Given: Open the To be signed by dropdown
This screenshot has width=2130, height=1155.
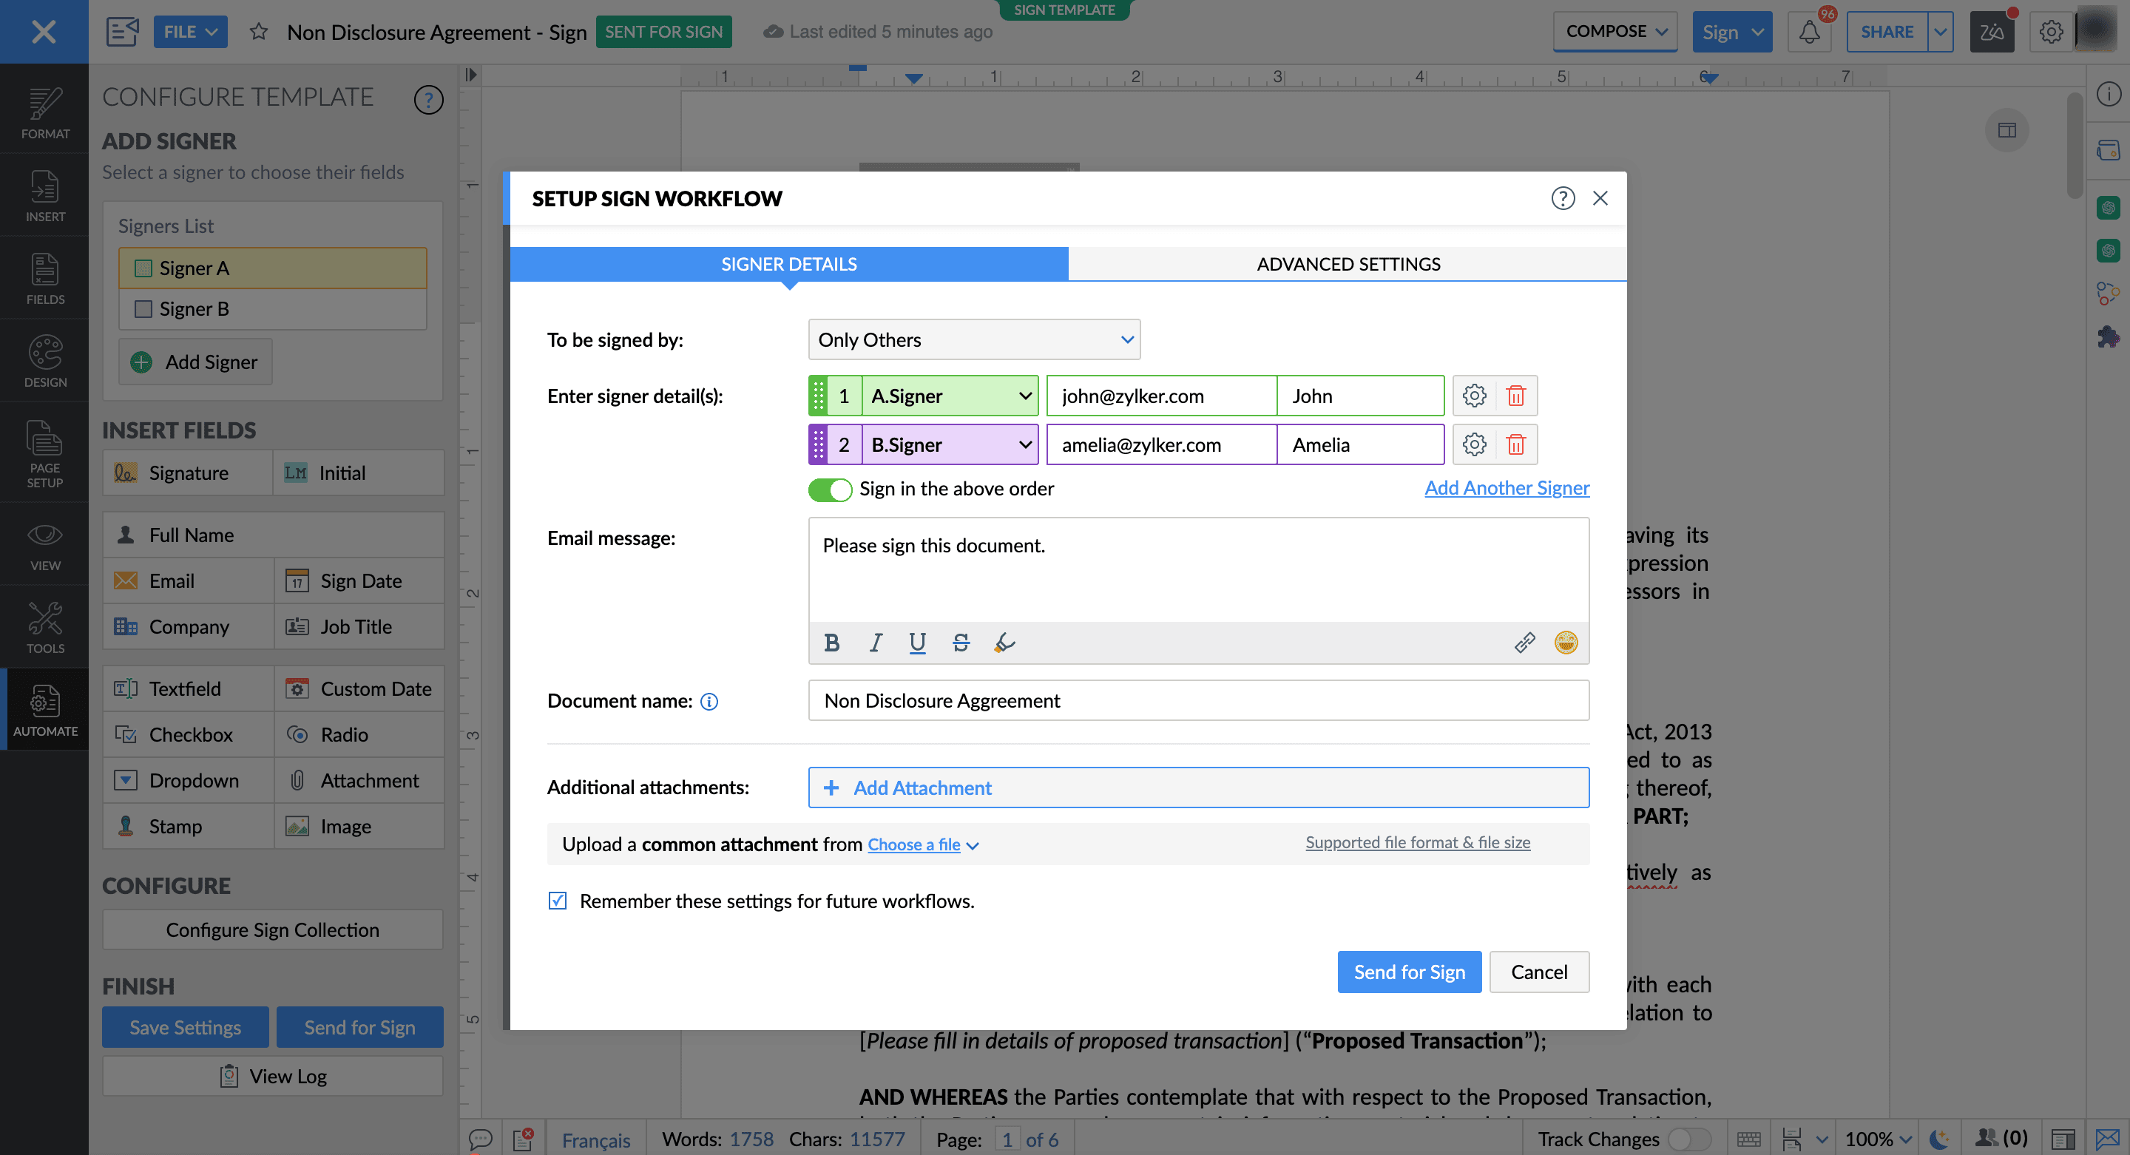Looking at the screenshot, I should tap(973, 340).
